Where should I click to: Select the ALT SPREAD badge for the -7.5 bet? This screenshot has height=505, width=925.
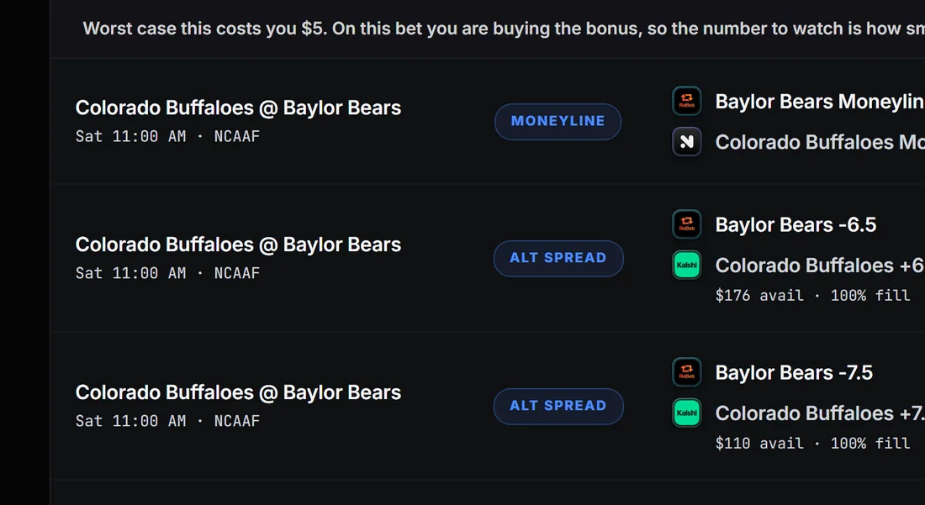click(x=558, y=406)
